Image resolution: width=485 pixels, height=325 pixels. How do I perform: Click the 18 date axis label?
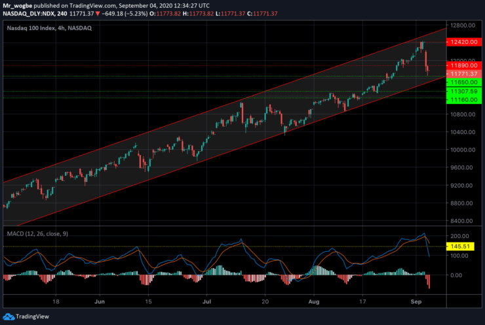[x=56, y=301]
